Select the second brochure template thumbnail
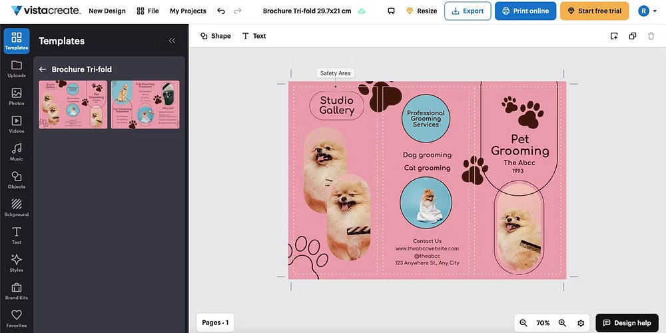 [x=145, y=105]
